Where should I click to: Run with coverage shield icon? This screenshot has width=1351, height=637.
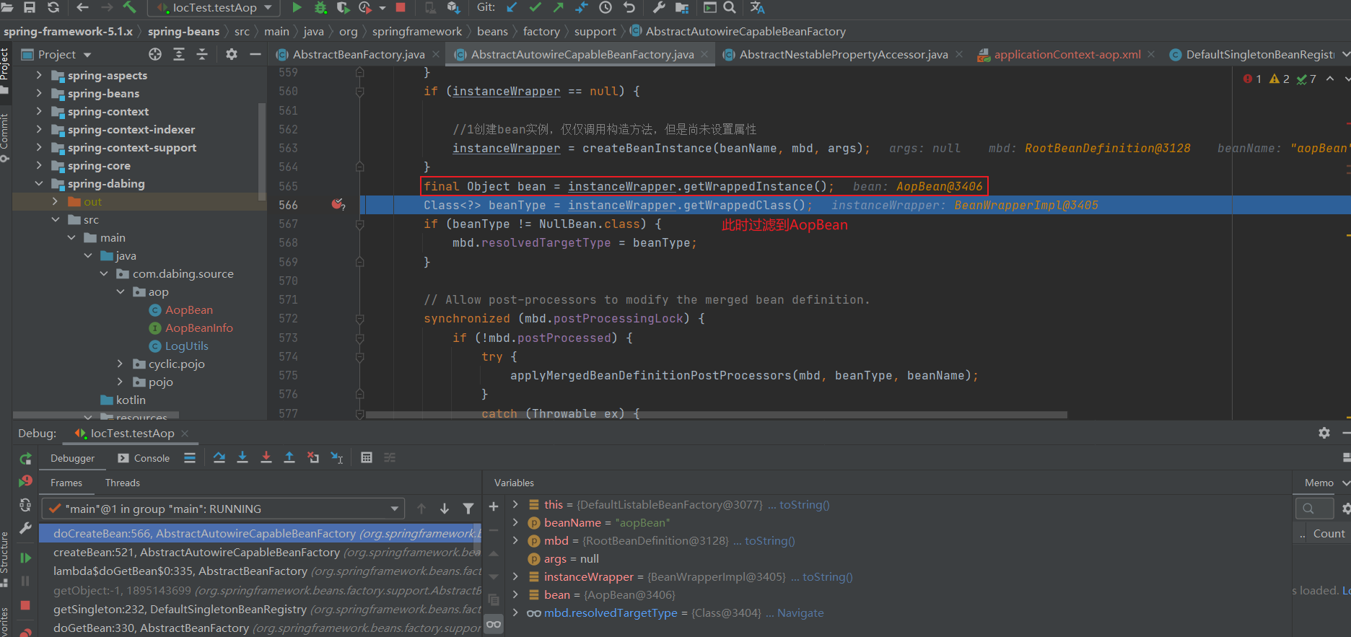(x=344, y=7)
